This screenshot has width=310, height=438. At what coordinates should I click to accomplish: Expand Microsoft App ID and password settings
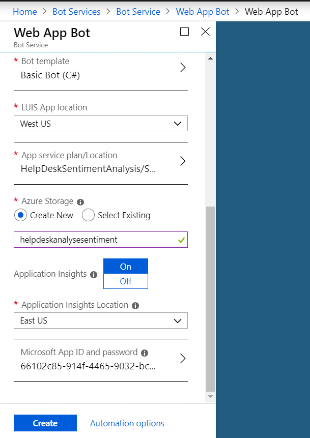pos(183,359)
